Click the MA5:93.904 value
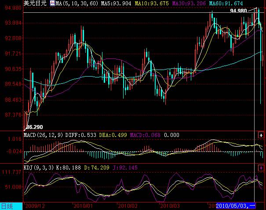 click(x=116, y=4)
